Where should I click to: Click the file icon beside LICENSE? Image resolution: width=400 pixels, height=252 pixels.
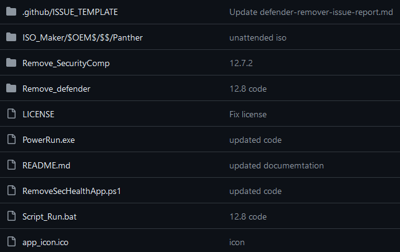point(11,114)
